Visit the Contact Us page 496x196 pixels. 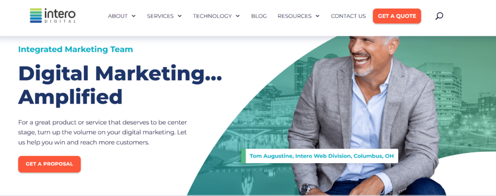[x=348, y=16]
